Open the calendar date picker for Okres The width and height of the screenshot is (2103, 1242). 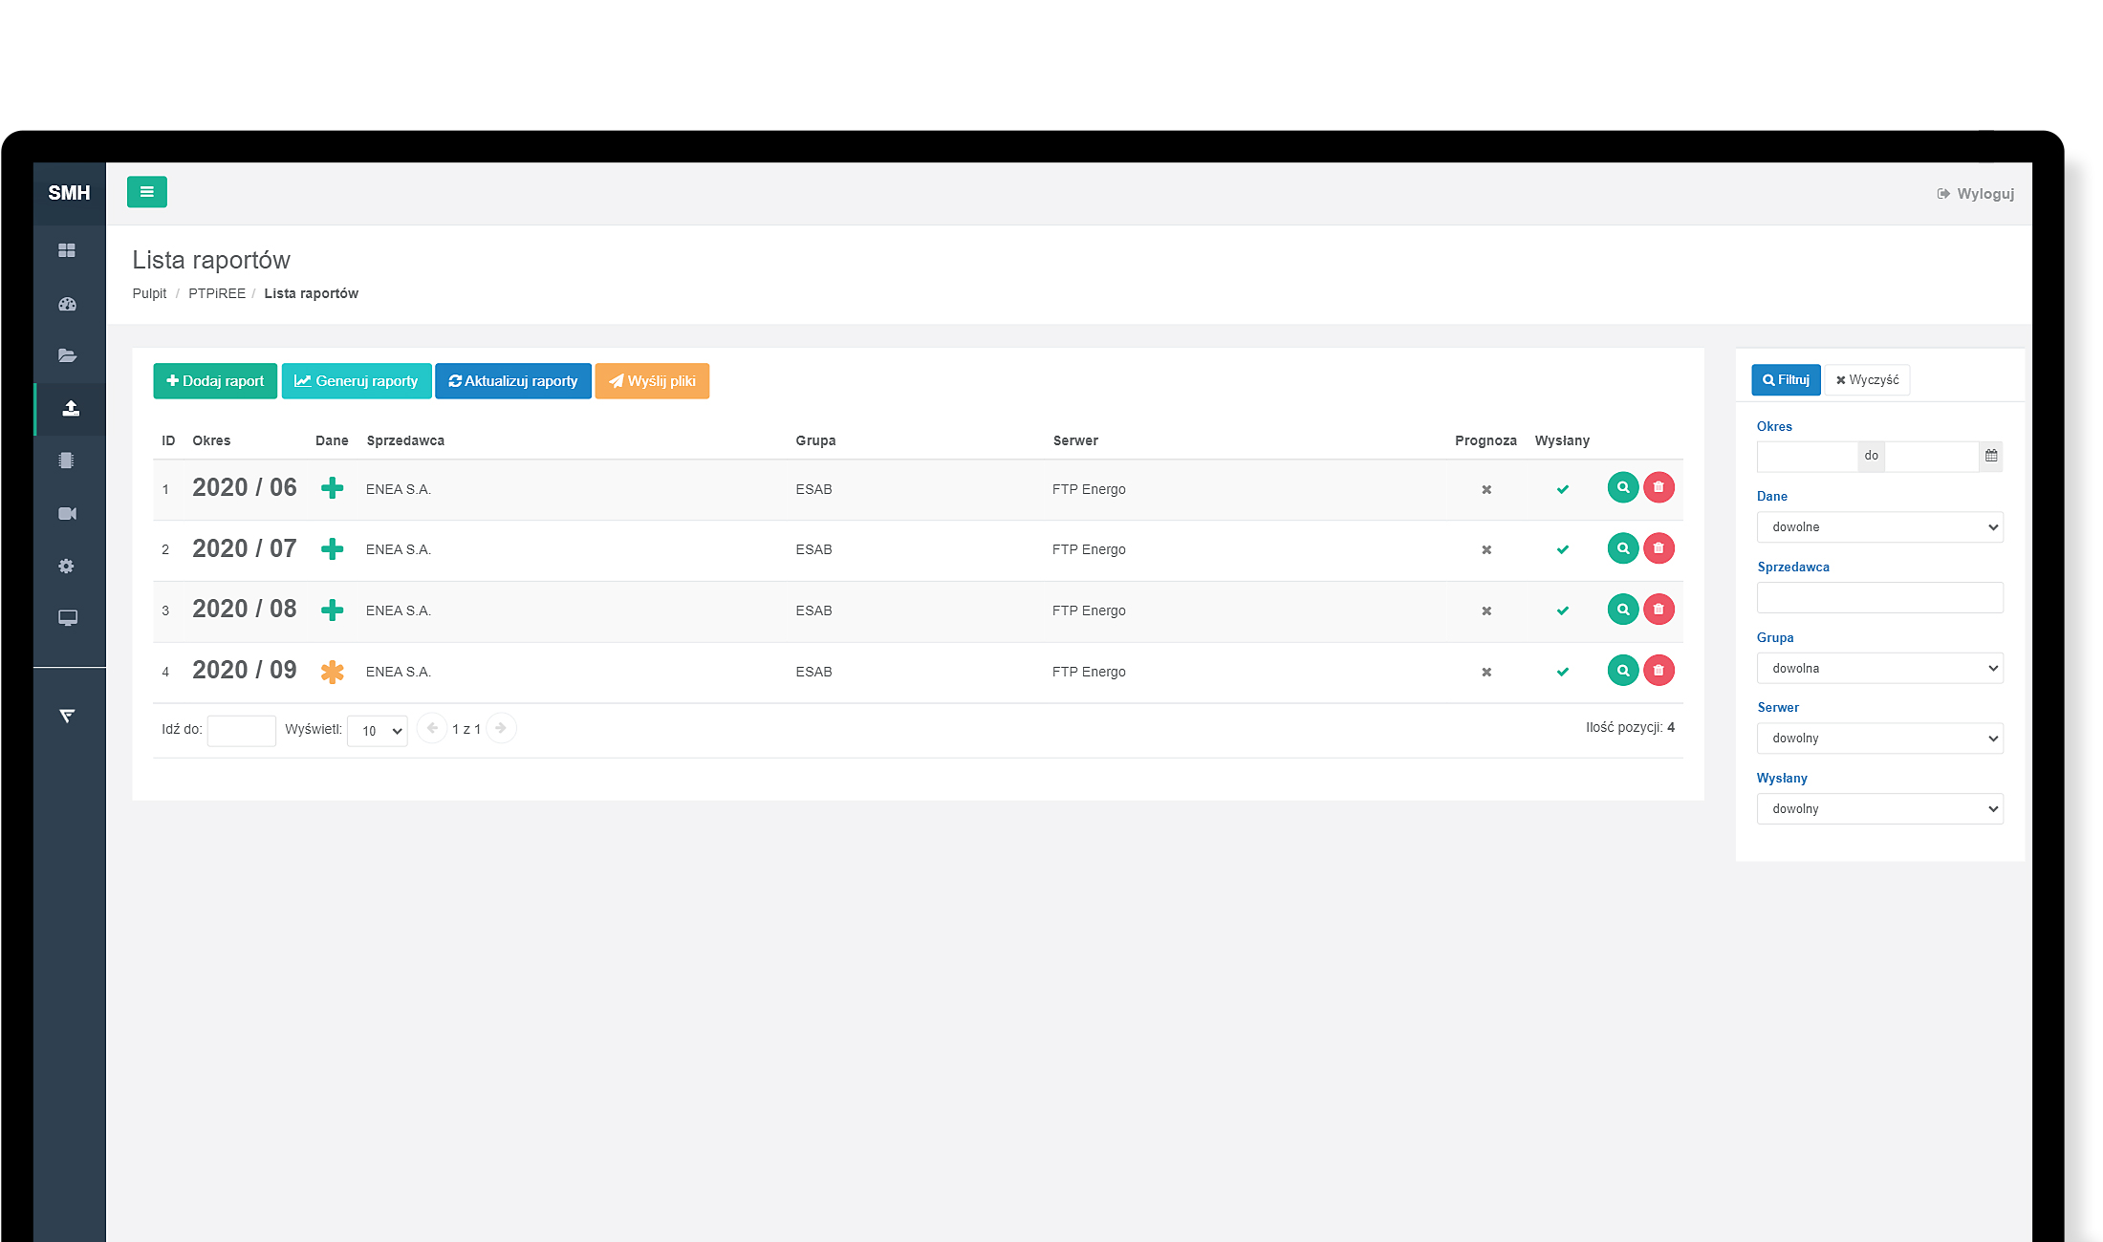[x=1990, y=456]
